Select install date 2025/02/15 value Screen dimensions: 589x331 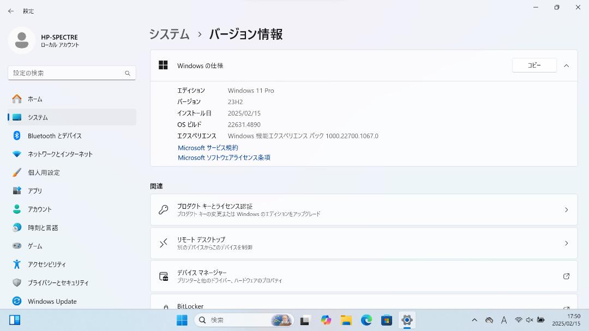tap(244, 113)
